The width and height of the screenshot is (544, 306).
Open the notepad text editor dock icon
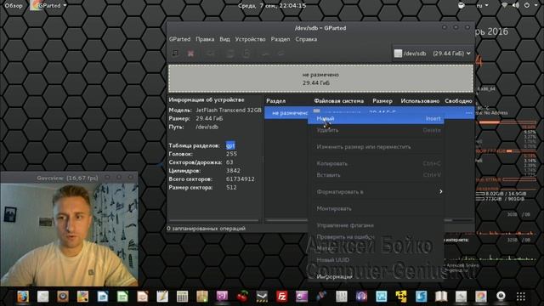point(162,297)
